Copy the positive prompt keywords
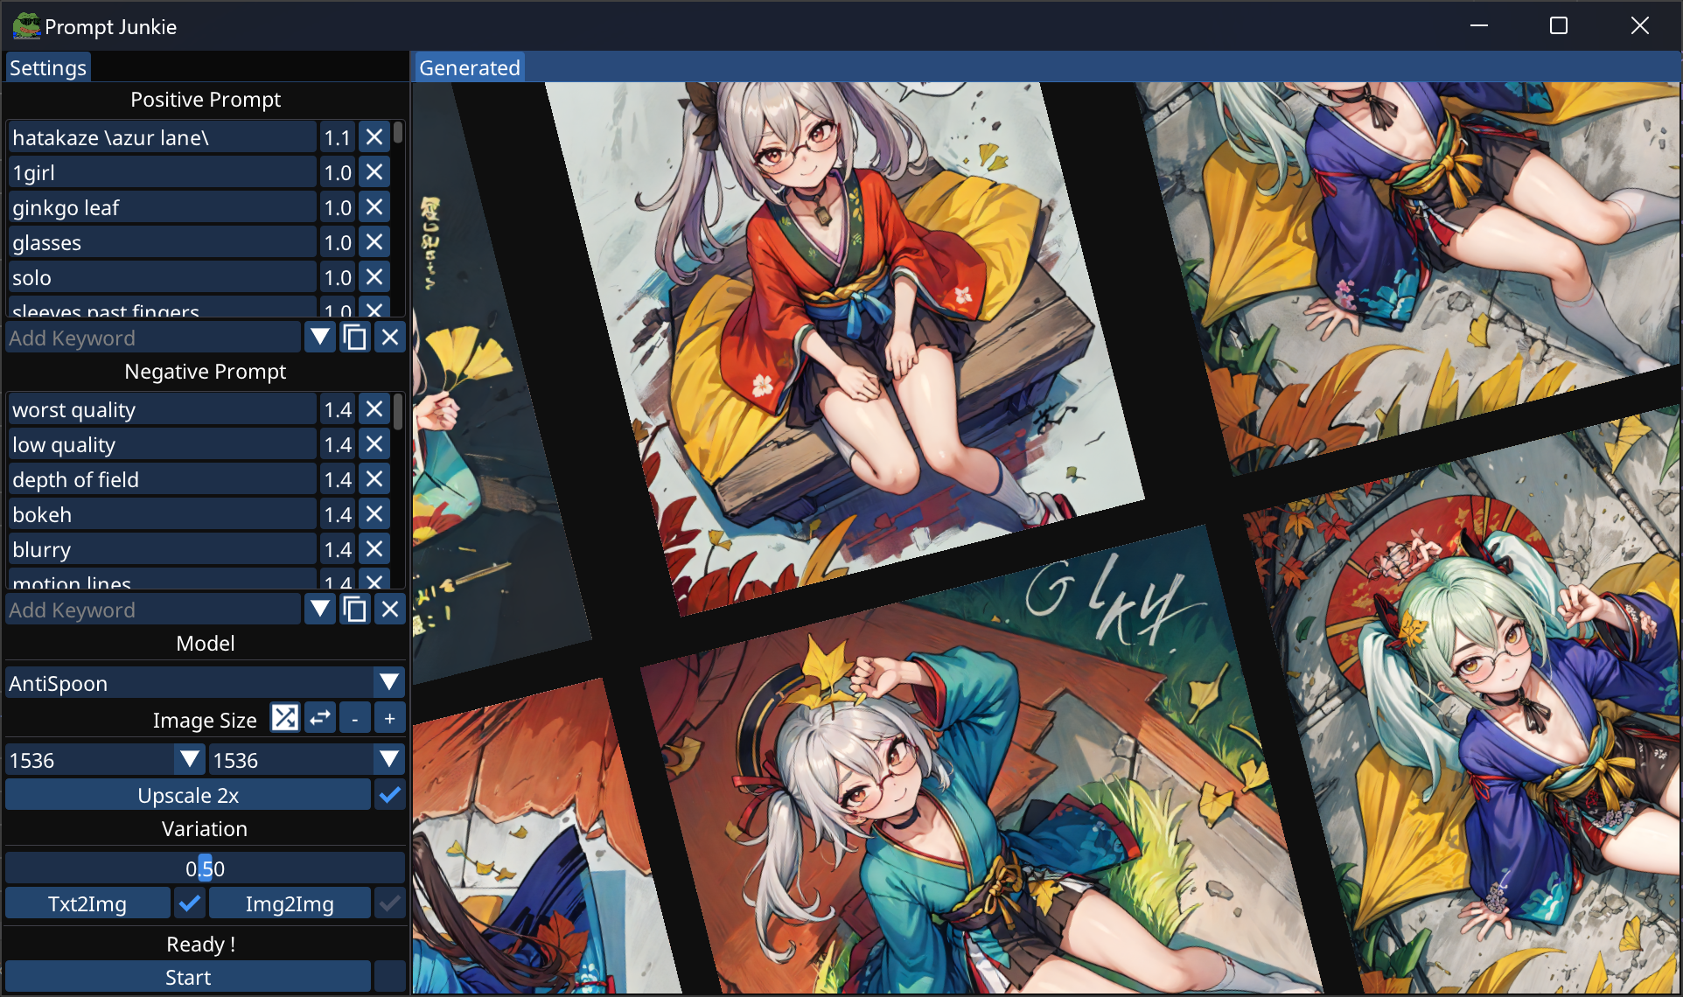 pyautogui.click(x=355, y=338)
